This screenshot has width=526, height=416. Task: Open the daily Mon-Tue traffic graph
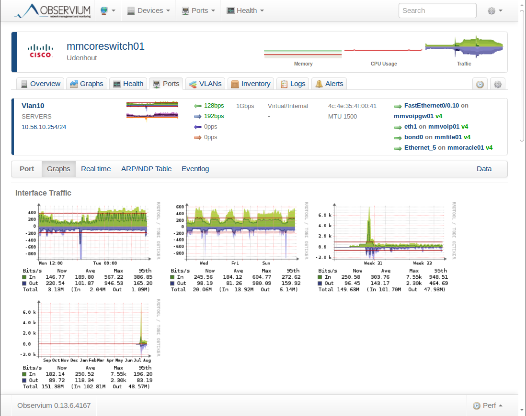pos(90,247)
